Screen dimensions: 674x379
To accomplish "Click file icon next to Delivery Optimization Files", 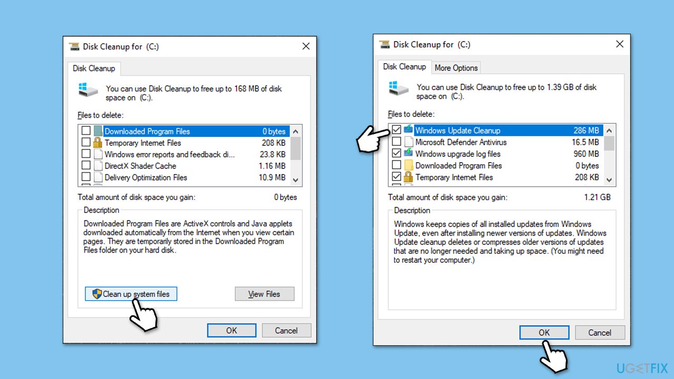I will click(98, 177).
